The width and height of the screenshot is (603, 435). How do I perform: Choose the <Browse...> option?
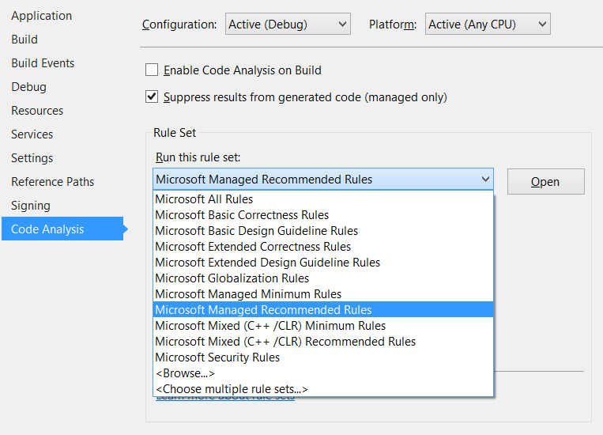(185, 373)
